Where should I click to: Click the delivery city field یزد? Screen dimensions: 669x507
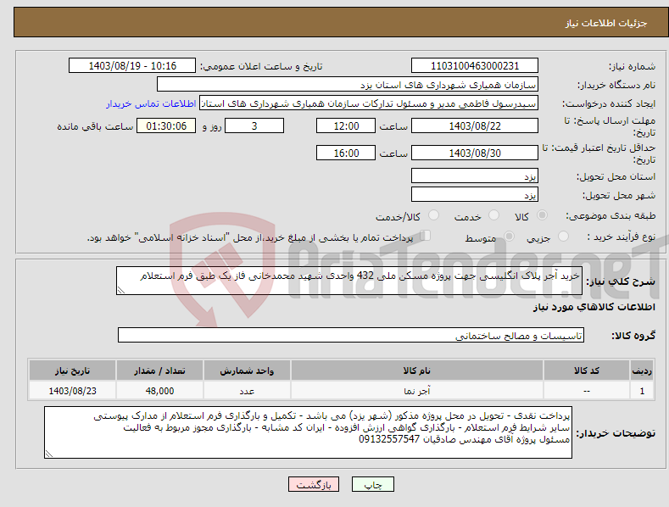[x=475, y=195]
